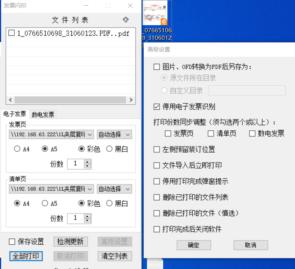Tick the checkbox beside 1_0766510698_31060123.PDF..pdf
The image size is (295, 269).
[x=11, y=33]
